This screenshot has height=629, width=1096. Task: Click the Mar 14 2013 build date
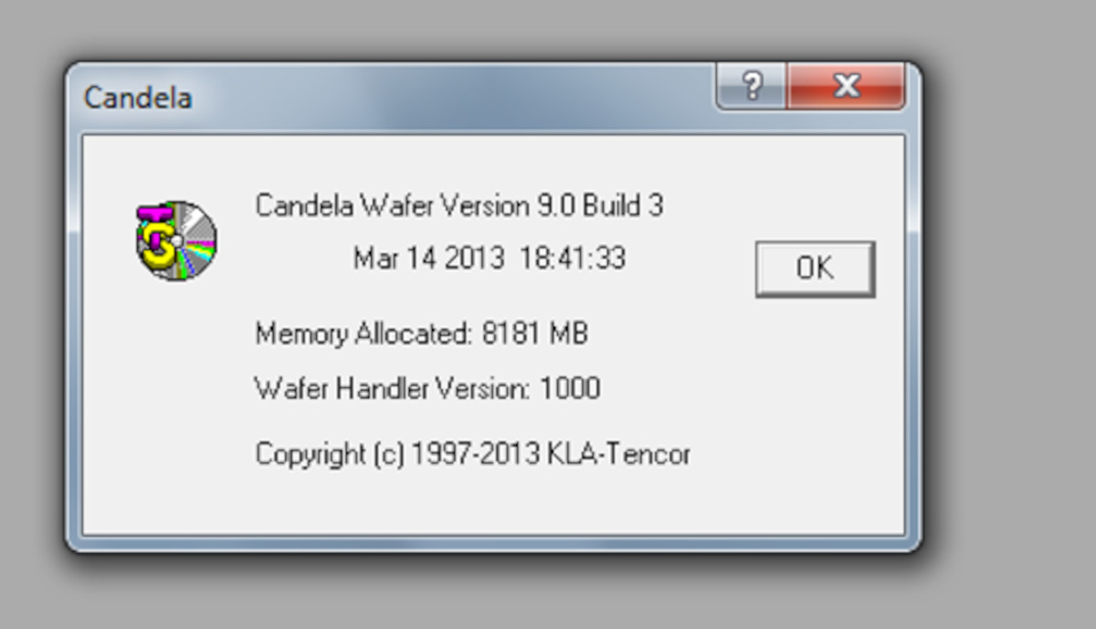pyautogui.click(x=428, y=258)
